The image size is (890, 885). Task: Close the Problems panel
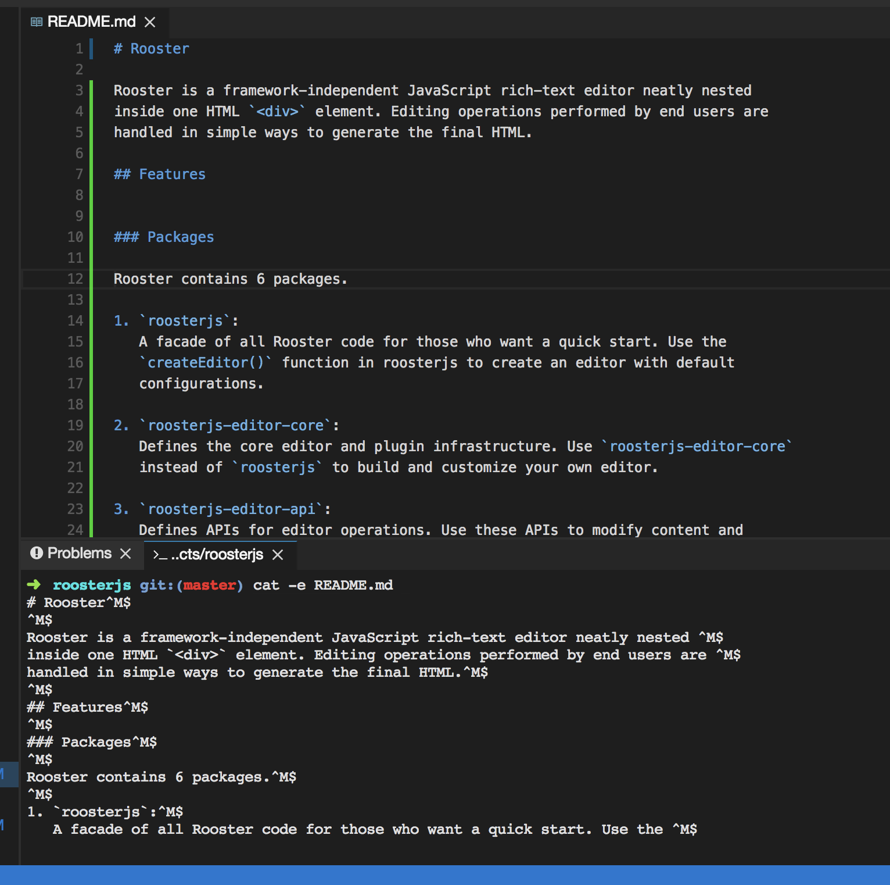pos(126,554)
